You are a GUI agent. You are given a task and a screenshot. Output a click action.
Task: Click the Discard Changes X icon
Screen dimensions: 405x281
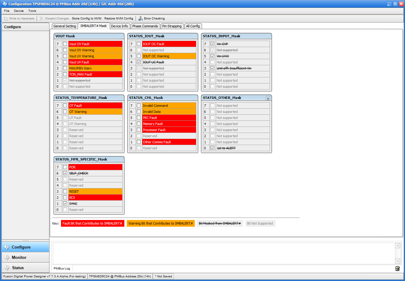[x=41, y=18]
